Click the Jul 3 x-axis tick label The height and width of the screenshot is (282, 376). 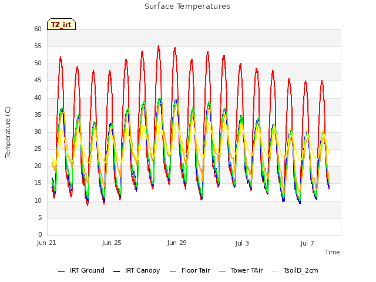[242, 244]
